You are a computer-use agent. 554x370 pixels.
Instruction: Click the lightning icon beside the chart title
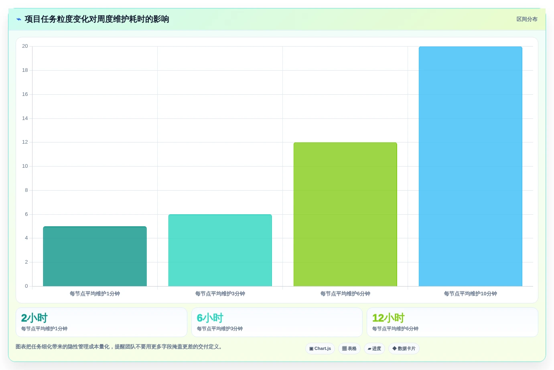[x=19, y=19]
